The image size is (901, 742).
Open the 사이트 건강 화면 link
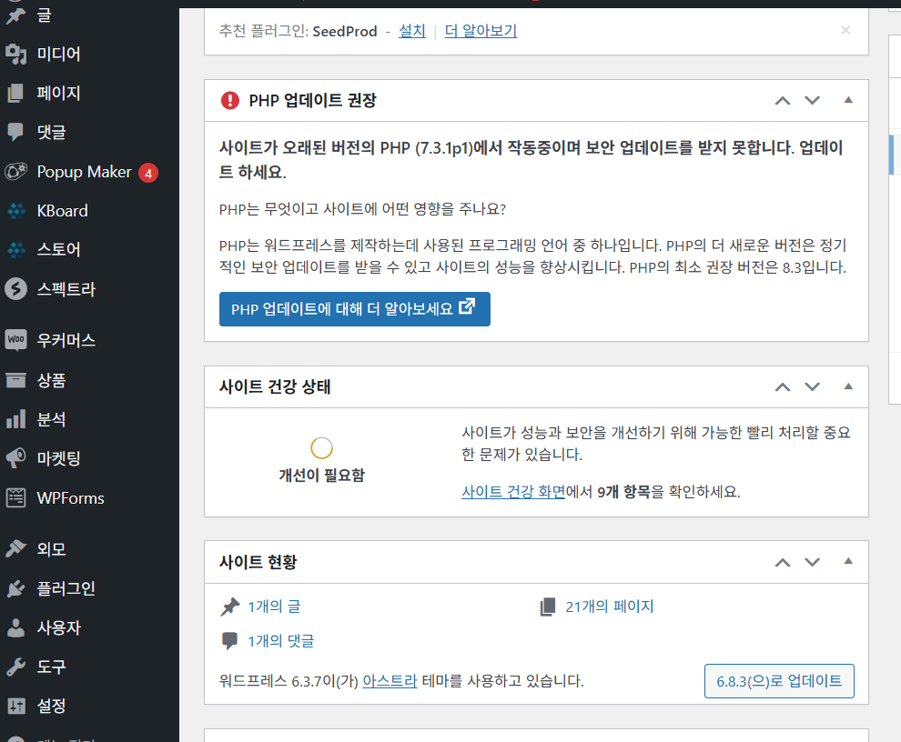tap(513, 492)
